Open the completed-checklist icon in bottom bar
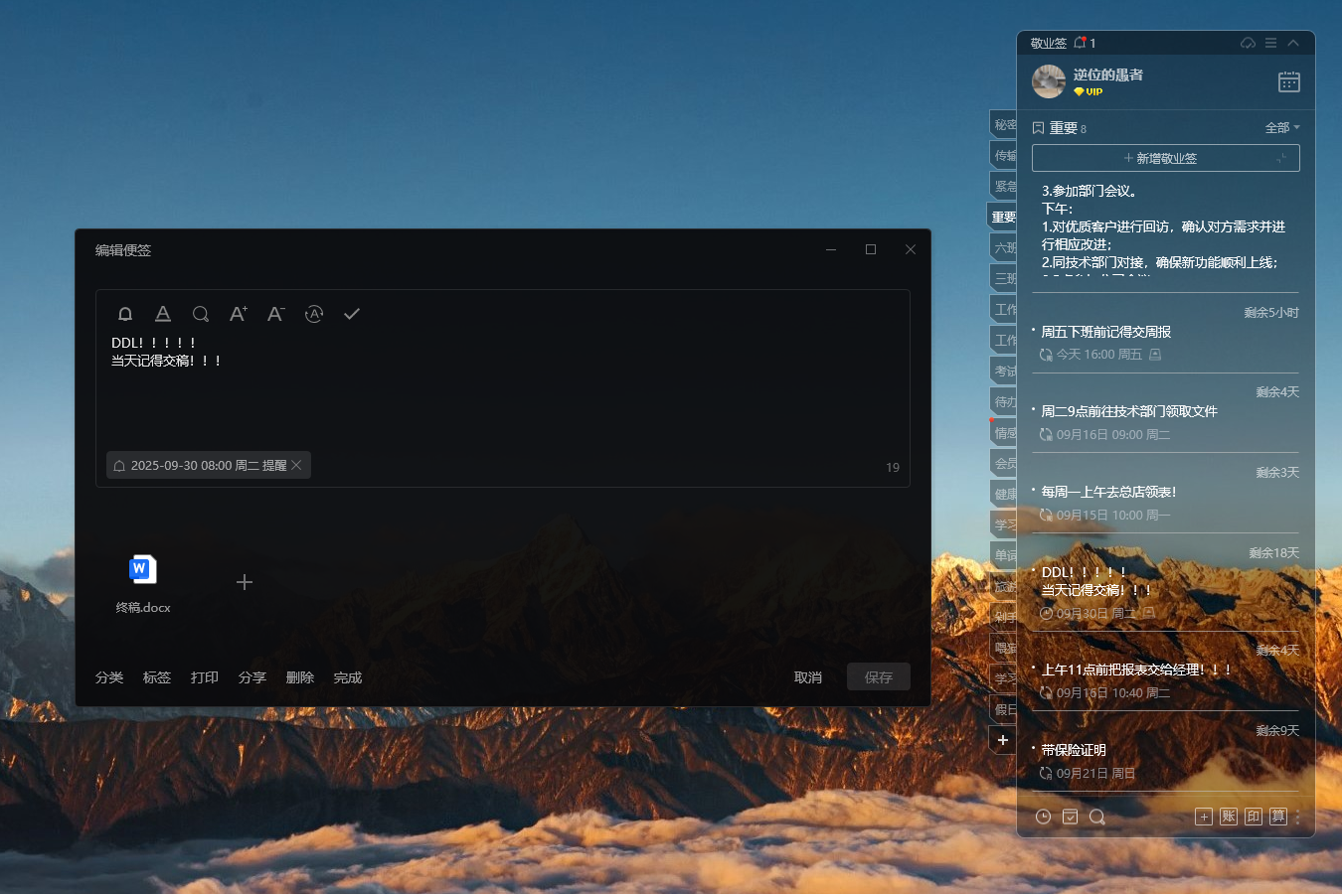The width and height of the screenshot is (1342, 894). 1070,817
